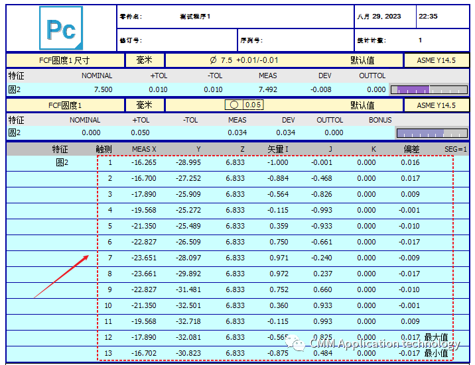Select the FCF圆度1 header cell
Image resolution: width=475 pixels, height=365 pixels.
tap(64, 105)
